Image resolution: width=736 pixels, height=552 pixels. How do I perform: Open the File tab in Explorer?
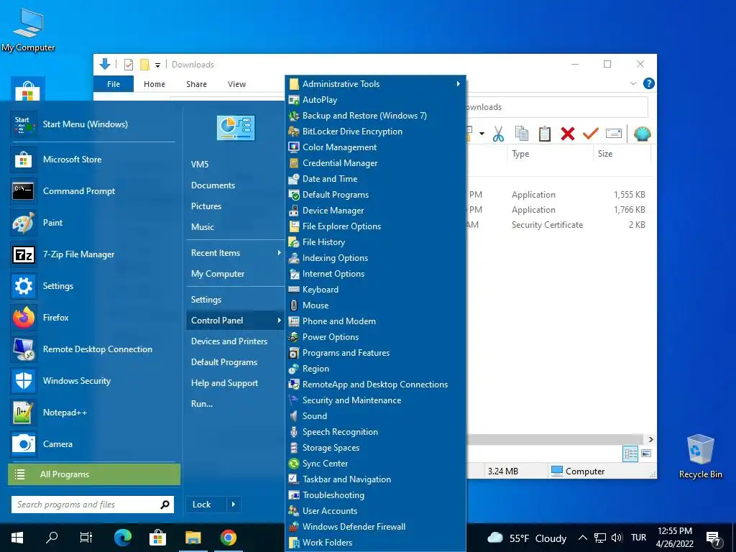tap(114, 84)
